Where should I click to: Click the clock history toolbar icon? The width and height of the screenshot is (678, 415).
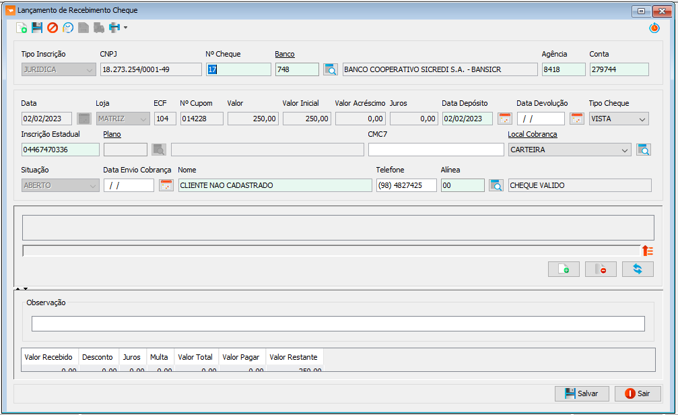click(68, 28)
